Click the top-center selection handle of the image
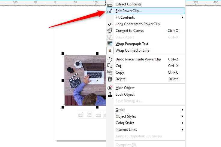Viewport: 221px width, 147px height. click(97, 54)
